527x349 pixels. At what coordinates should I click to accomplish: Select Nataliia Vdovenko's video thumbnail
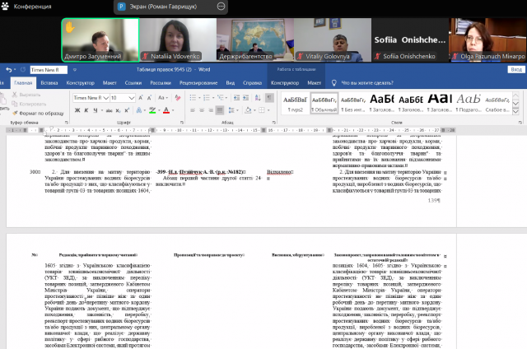coord(178,40)
